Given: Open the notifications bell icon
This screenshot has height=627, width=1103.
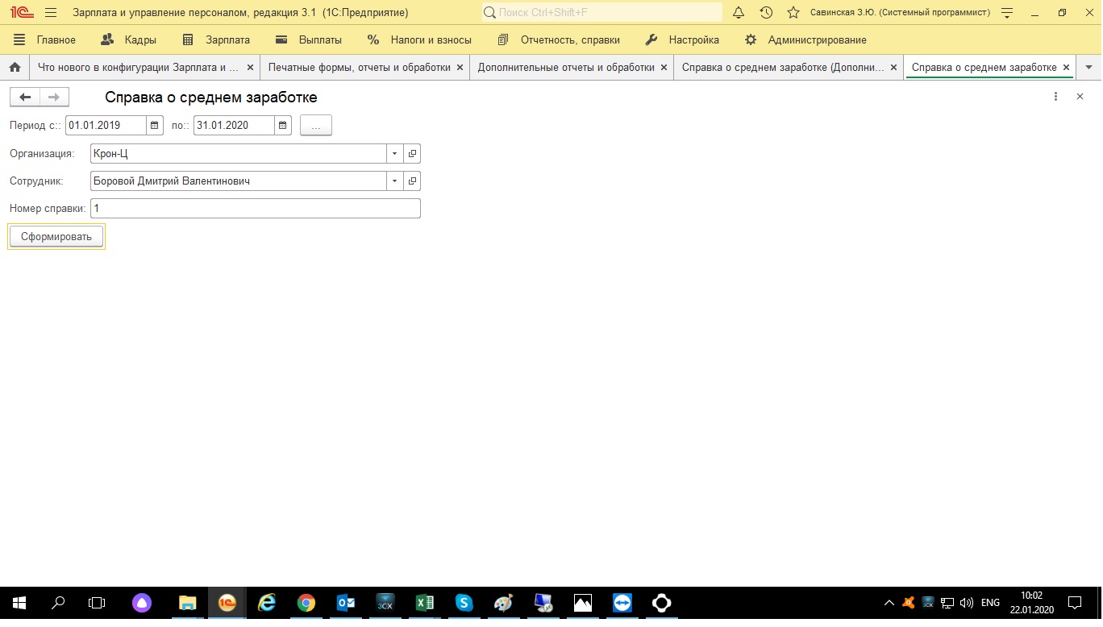Looking at the screenshot, I should pos(739,13).
